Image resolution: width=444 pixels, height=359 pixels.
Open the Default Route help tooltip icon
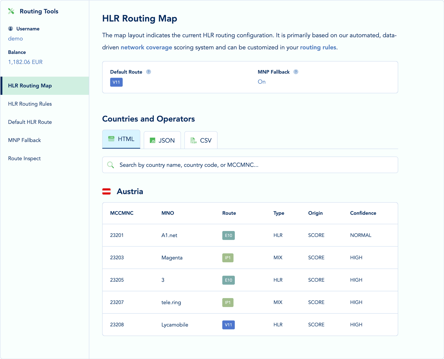click(x=148, y=72)
